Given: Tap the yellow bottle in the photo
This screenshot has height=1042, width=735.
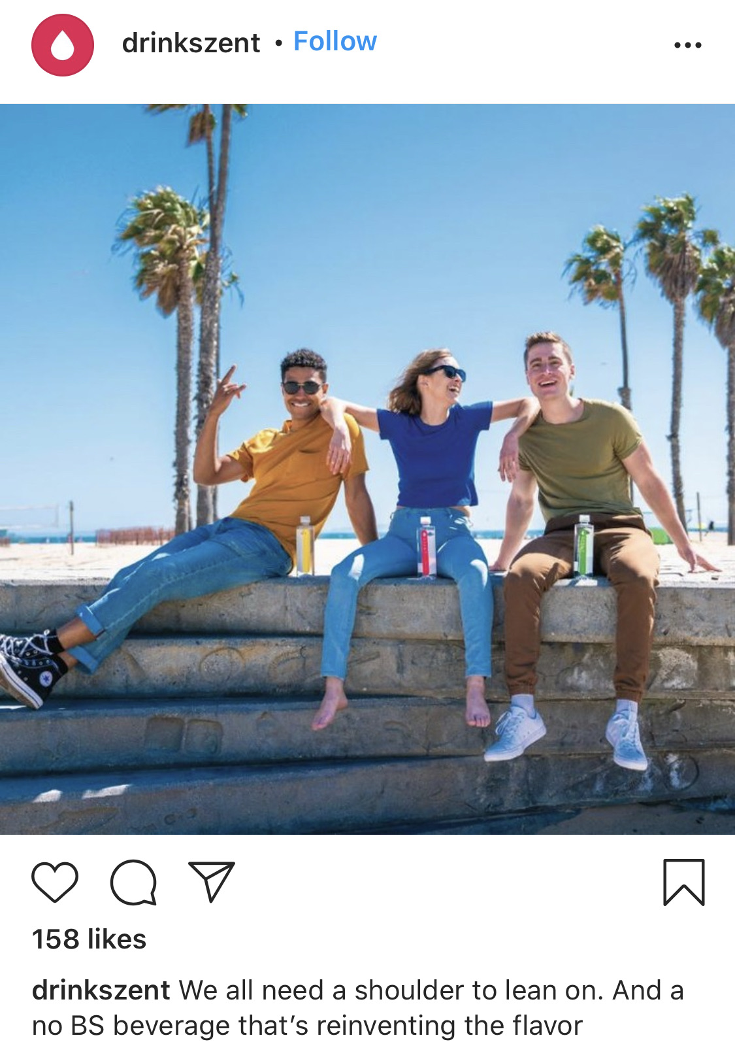Looking at the screenshot, I should tap(305, 546).
